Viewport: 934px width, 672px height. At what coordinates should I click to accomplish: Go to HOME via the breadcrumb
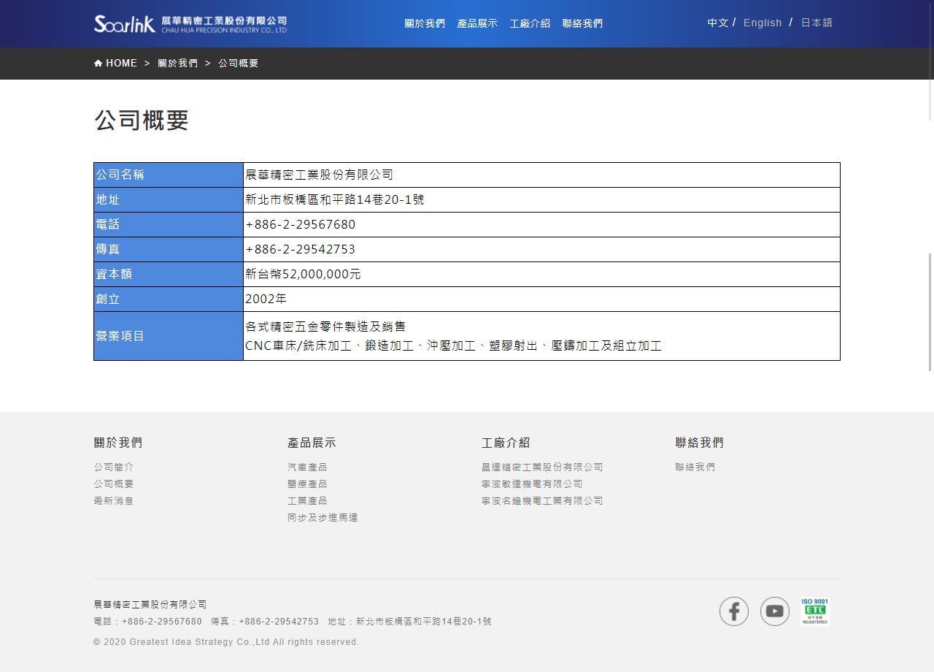116,64
